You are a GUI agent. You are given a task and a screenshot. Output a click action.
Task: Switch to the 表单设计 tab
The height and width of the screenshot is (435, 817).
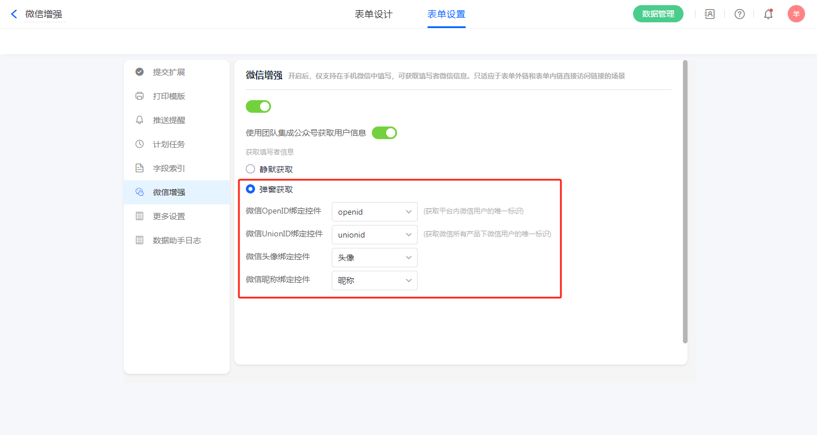tap(374, 14)
